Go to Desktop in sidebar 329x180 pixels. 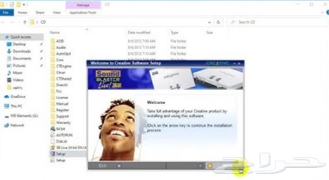[19, 44]
